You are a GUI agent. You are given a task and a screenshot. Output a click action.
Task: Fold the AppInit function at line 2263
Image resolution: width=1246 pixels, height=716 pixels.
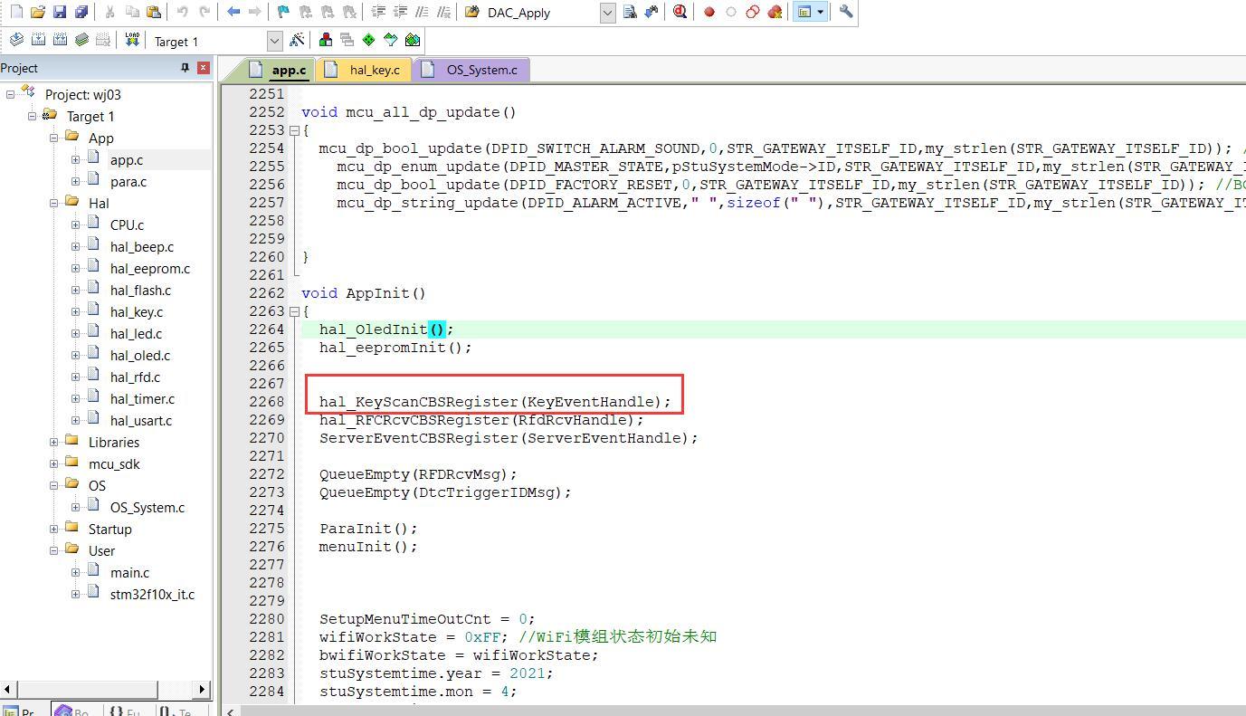point(295,311)
